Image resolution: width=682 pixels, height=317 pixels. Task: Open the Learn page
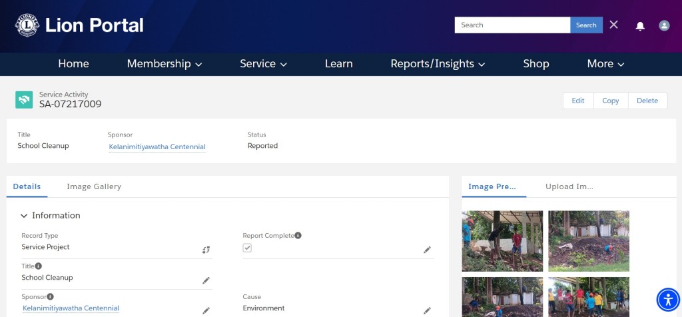tap(339, 64)
